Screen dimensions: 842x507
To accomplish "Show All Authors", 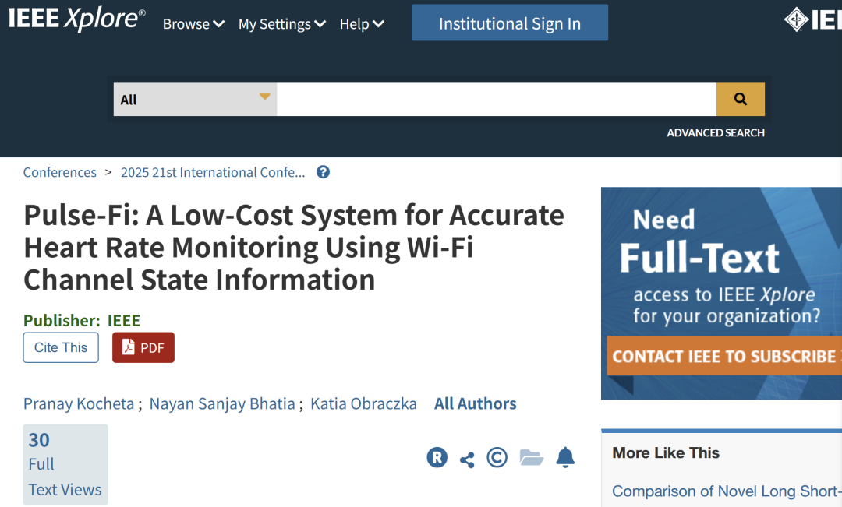I will tap(476, 403).
